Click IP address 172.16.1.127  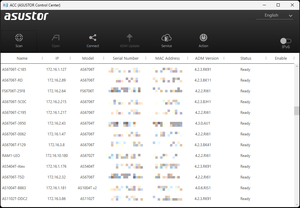tap(56, 70)
